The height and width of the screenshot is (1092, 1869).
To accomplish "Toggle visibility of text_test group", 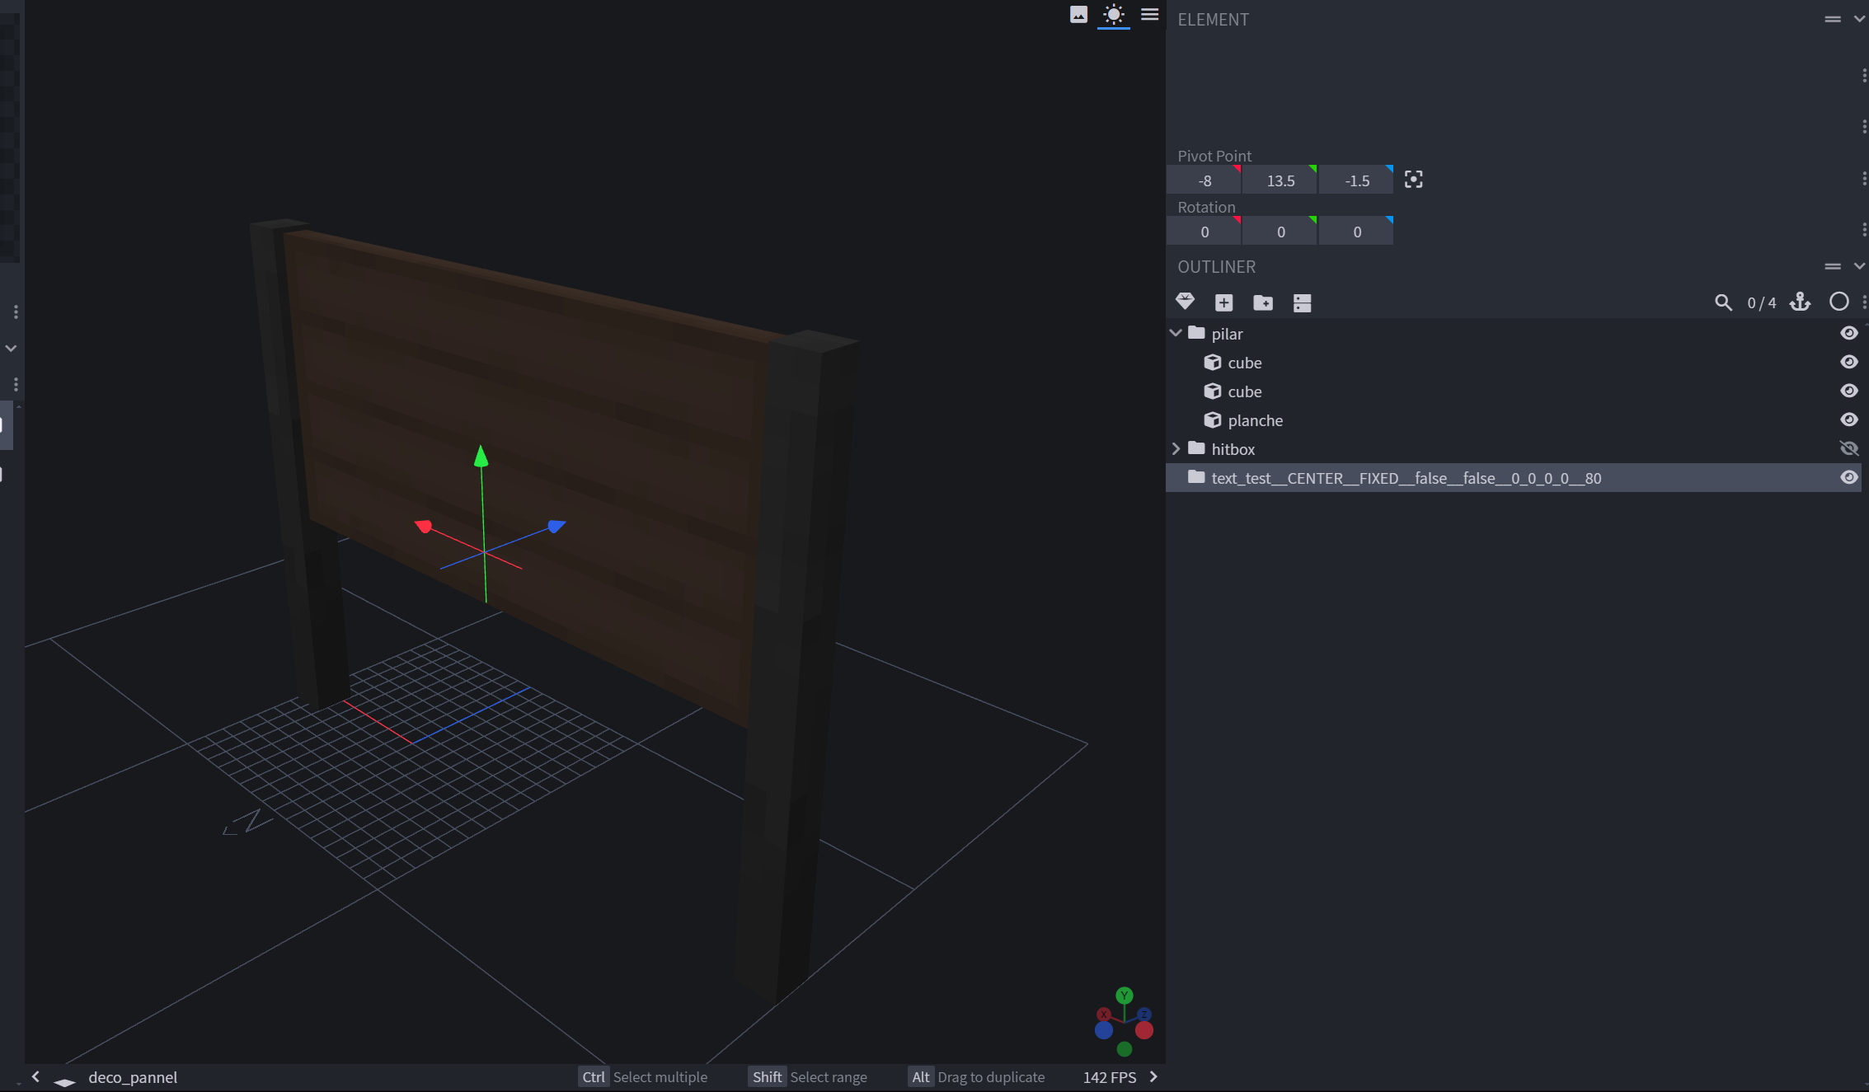I will [x=1848, y=477].
